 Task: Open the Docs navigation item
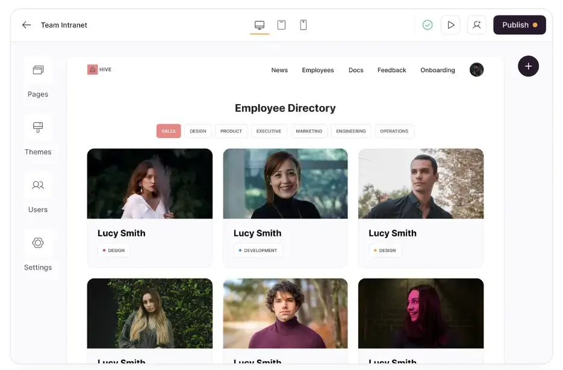click(x=355, y=70)
